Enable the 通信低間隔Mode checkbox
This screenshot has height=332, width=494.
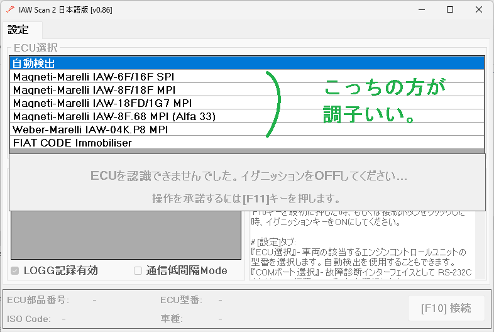(138, 270)
